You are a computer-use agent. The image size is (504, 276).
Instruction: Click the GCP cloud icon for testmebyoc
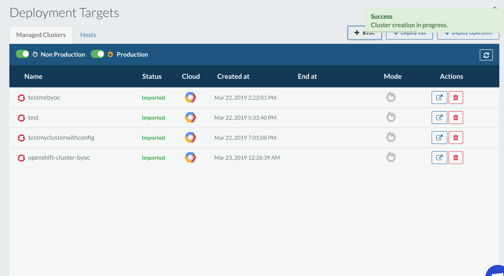[x=190, y=98]
